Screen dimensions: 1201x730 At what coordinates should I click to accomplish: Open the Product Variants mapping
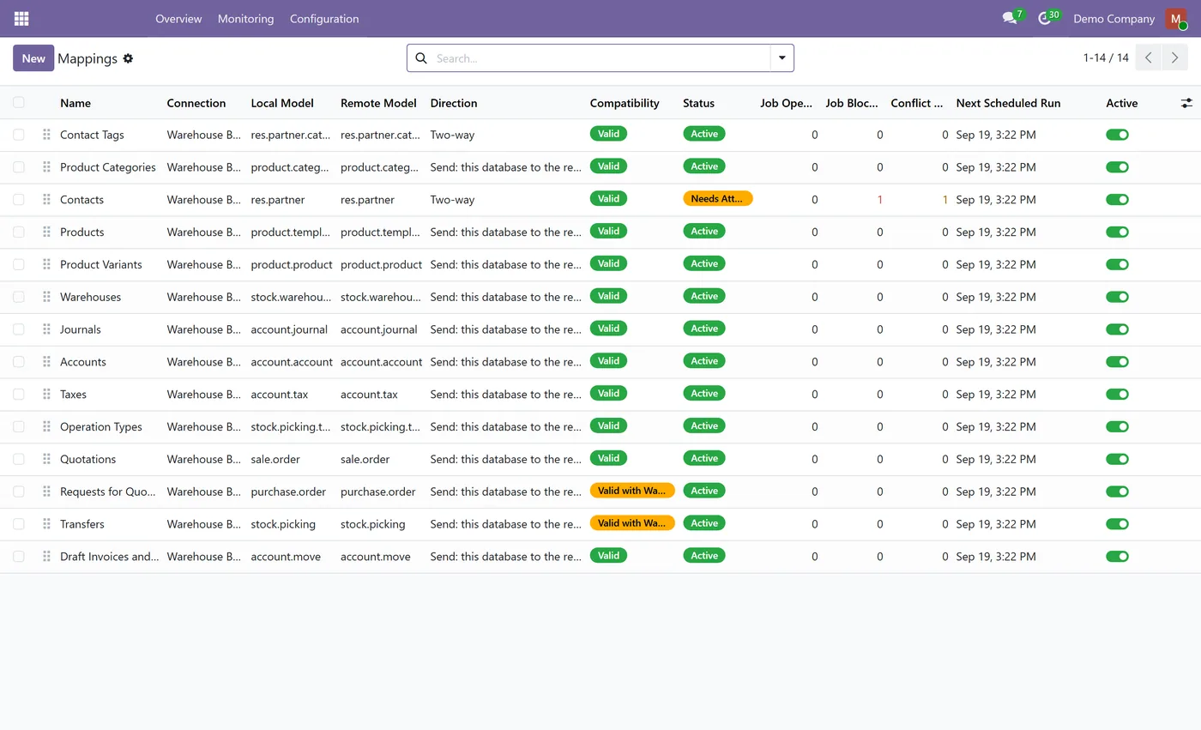(101, 264)
